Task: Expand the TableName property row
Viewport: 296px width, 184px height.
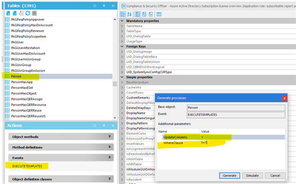Action: pos(122,26)
